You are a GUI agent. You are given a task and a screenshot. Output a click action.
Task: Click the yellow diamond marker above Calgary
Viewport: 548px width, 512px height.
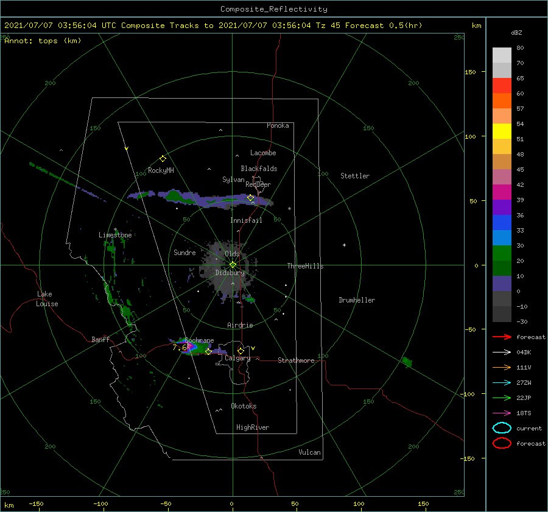point(241,351)
